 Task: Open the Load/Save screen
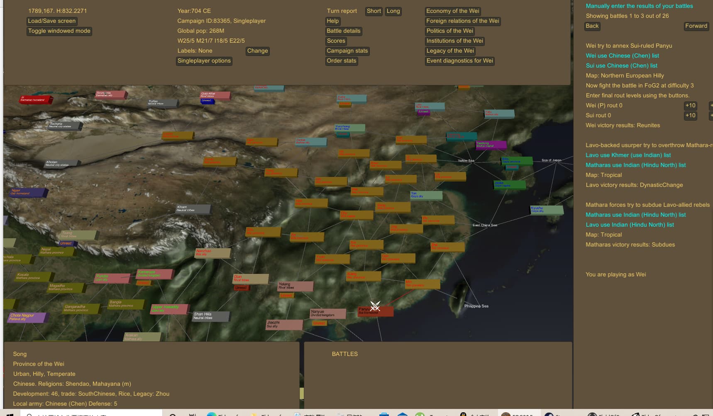(x=52, y=21)
